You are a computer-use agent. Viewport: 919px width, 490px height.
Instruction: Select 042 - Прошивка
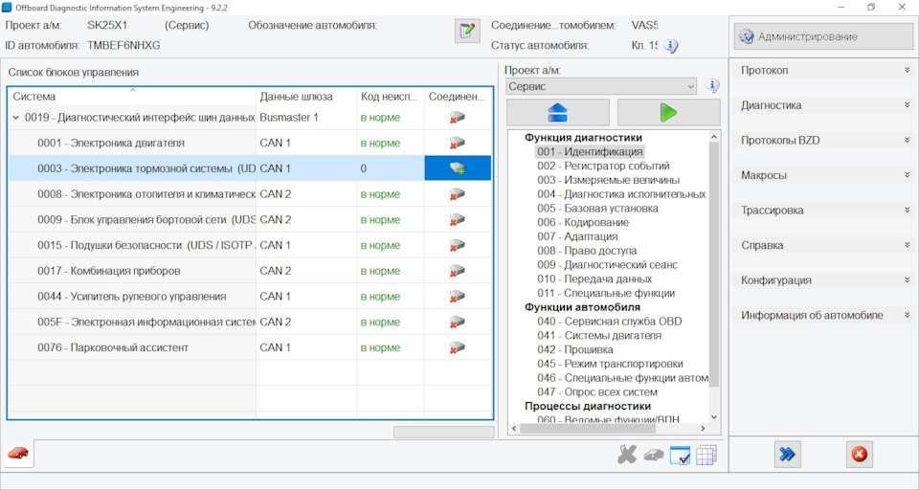575,349
